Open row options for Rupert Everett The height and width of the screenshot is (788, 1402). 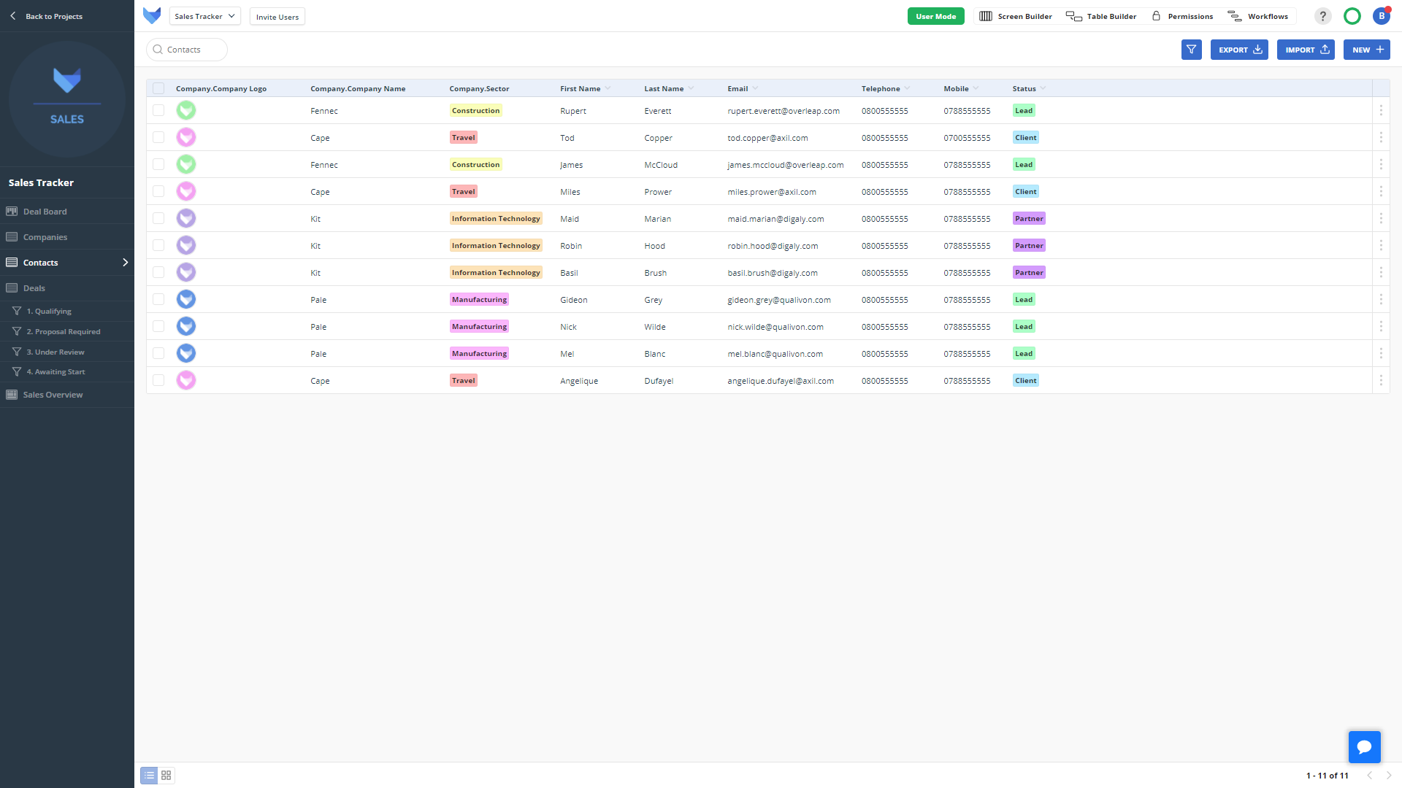pos(1381,110)
